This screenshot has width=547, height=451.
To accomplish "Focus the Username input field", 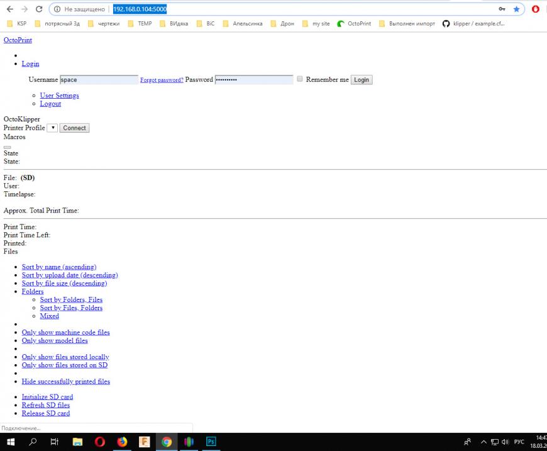I will click(99, 80).
